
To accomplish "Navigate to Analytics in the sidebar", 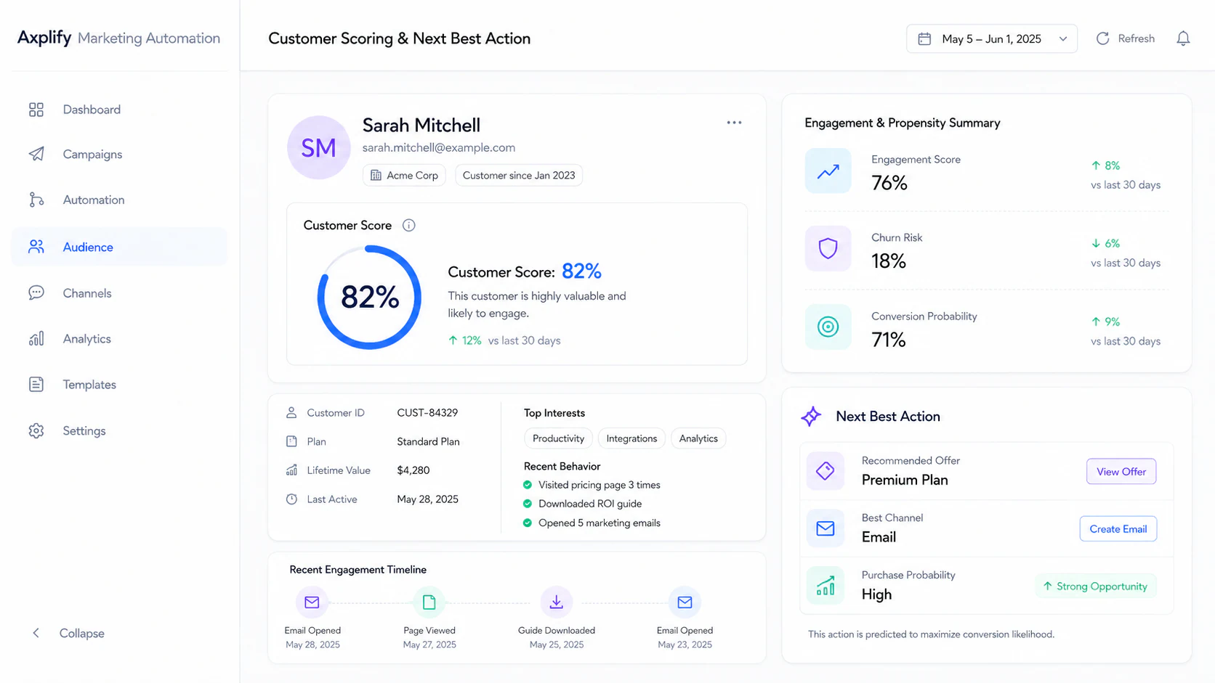I will pos(119,339).
